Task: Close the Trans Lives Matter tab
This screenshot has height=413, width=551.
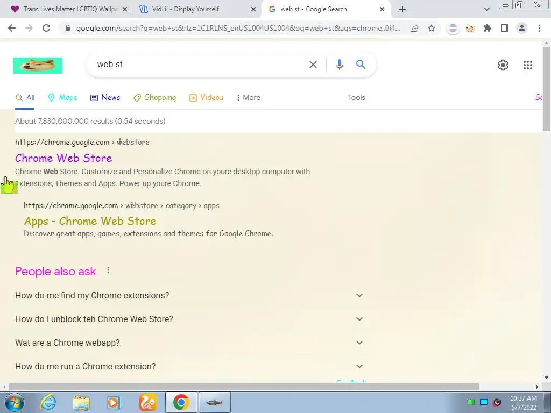Action: click(x=125, y=9)
